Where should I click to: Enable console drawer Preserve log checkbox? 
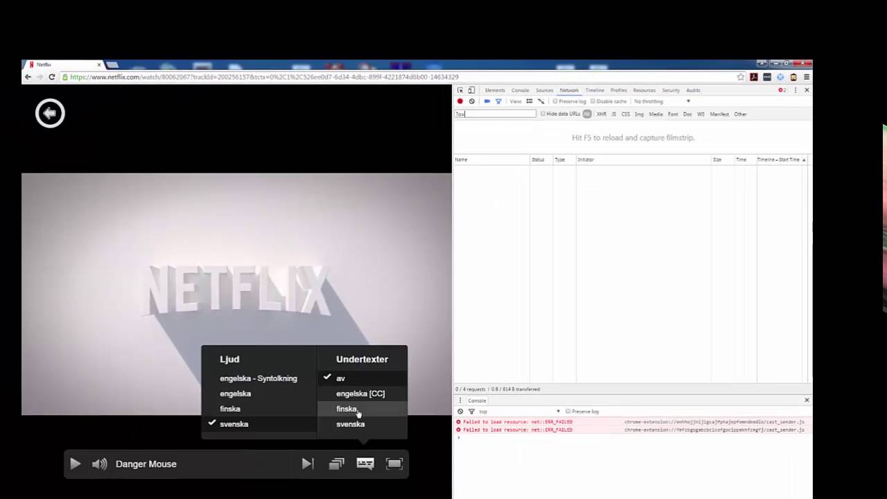point(568,412)
